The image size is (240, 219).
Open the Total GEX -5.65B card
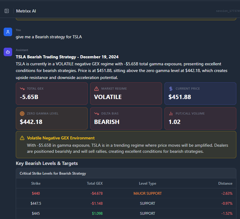(52, 94)
